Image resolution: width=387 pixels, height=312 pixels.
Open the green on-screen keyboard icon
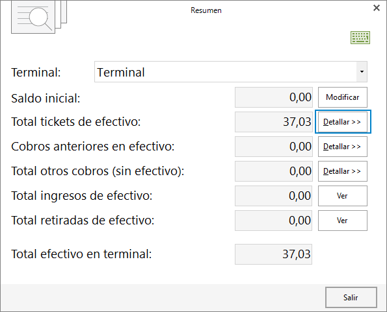[x=360, y=38]
